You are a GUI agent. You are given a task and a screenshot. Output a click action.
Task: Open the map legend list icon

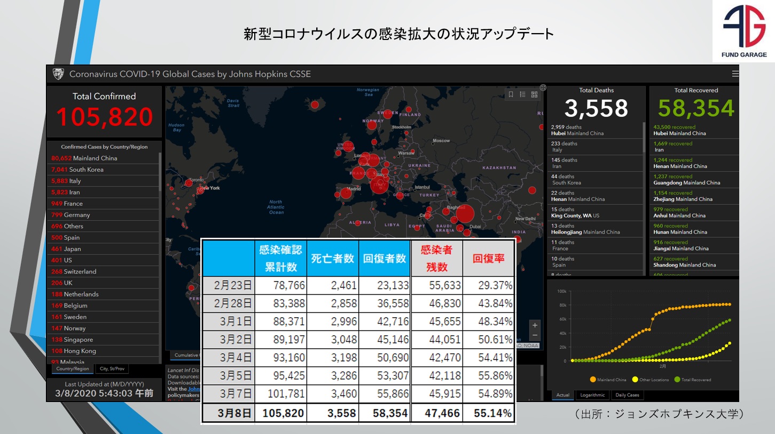(522, 94)
